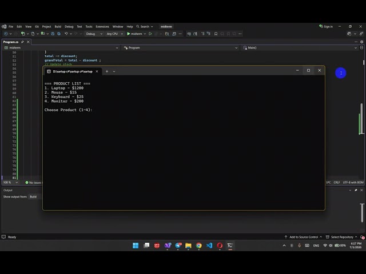Pin the Program.cs tab
This screenshot has height=274, width=366.
[22, 42]
